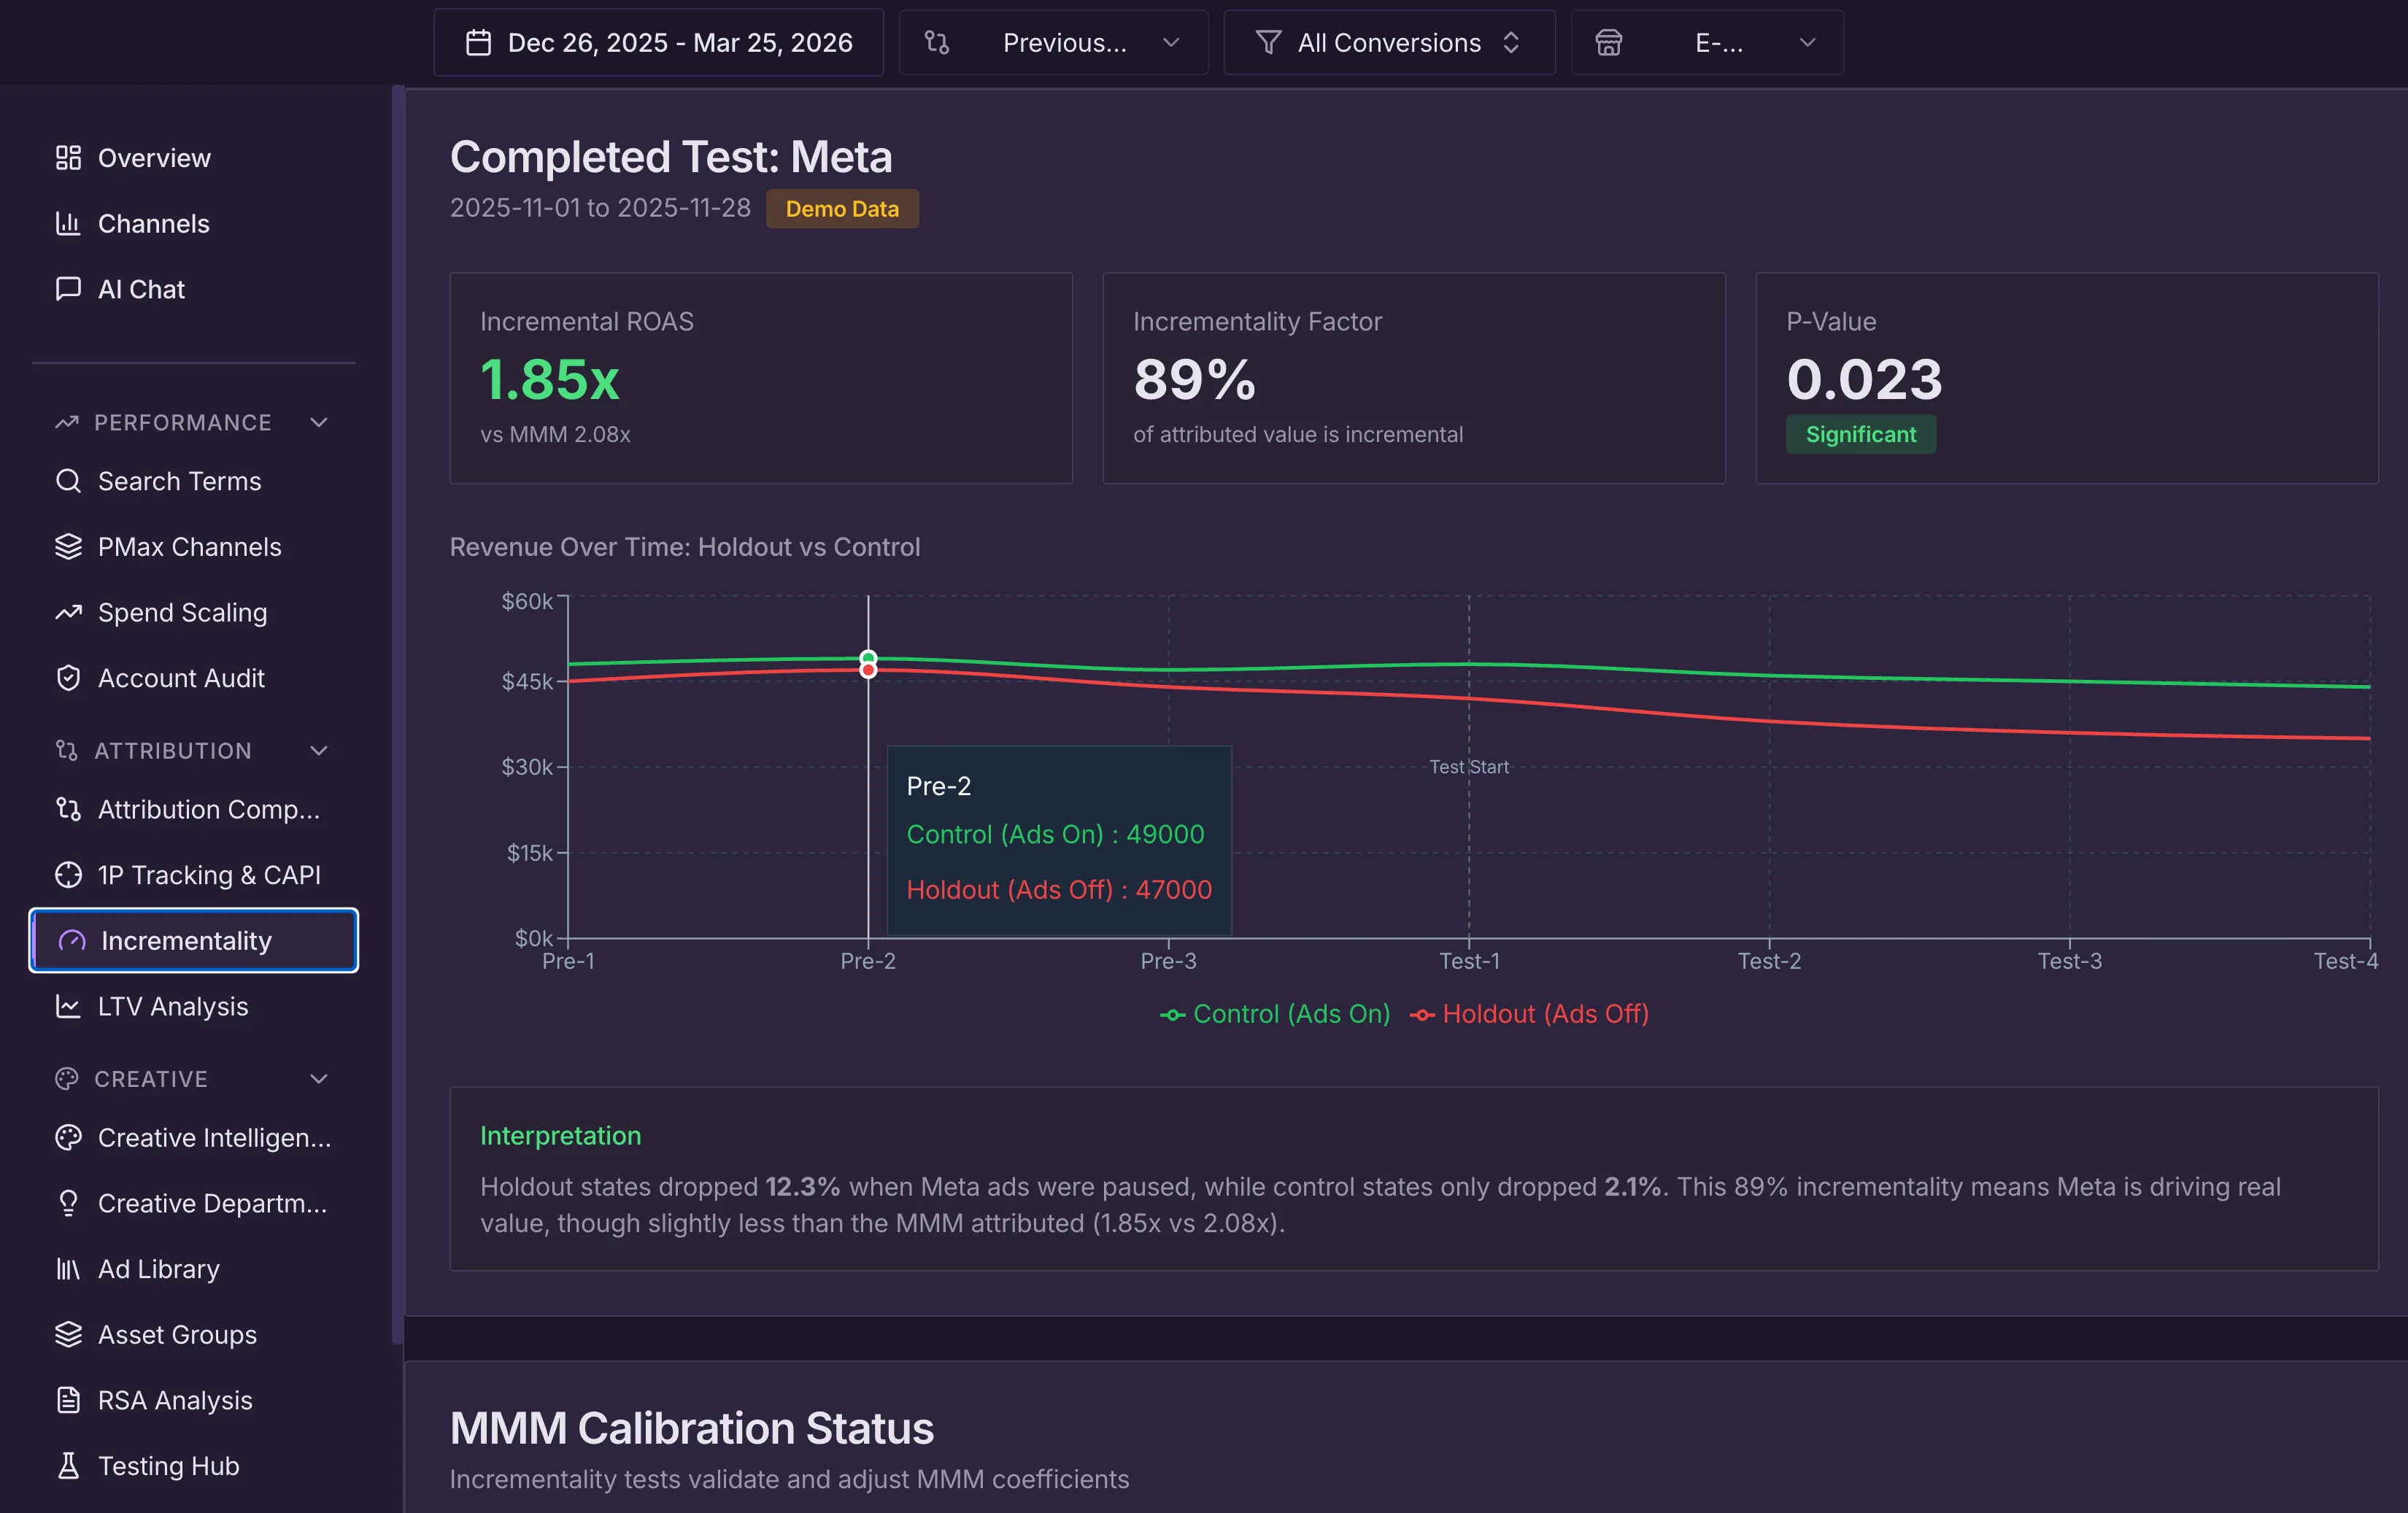Click the AI Chat speech bubble icon
This screenshot has width=2408, height=1513.
click(x=68, y=289)
